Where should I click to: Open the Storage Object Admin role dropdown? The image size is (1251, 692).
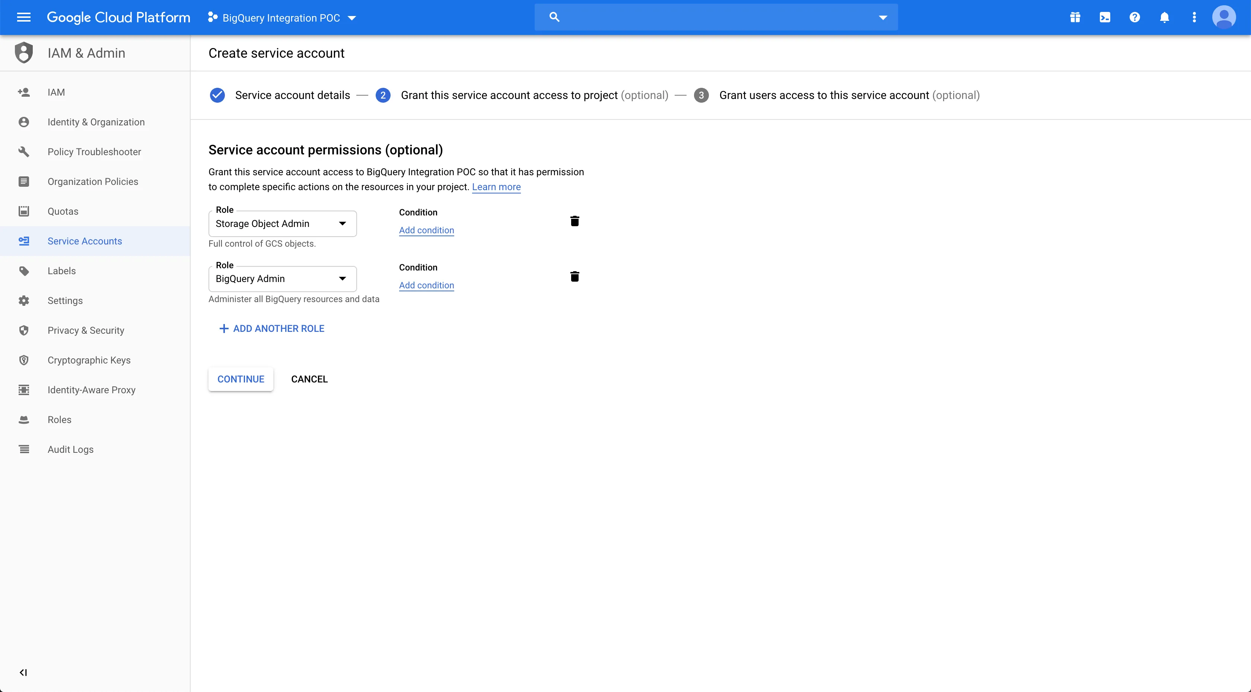(x=283, y=224)
